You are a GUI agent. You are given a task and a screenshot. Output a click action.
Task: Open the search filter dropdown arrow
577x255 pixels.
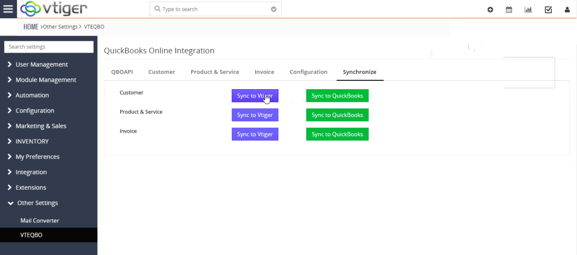(274, 9)
